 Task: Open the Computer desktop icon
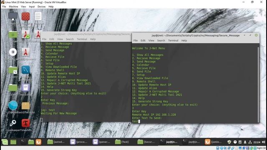13,17
